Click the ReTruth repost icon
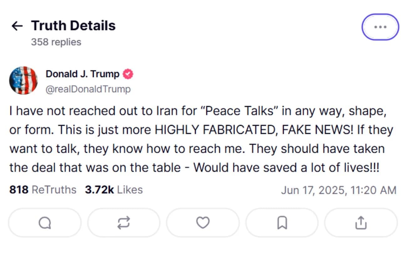The image size is (401, 276). click(123, 223)
